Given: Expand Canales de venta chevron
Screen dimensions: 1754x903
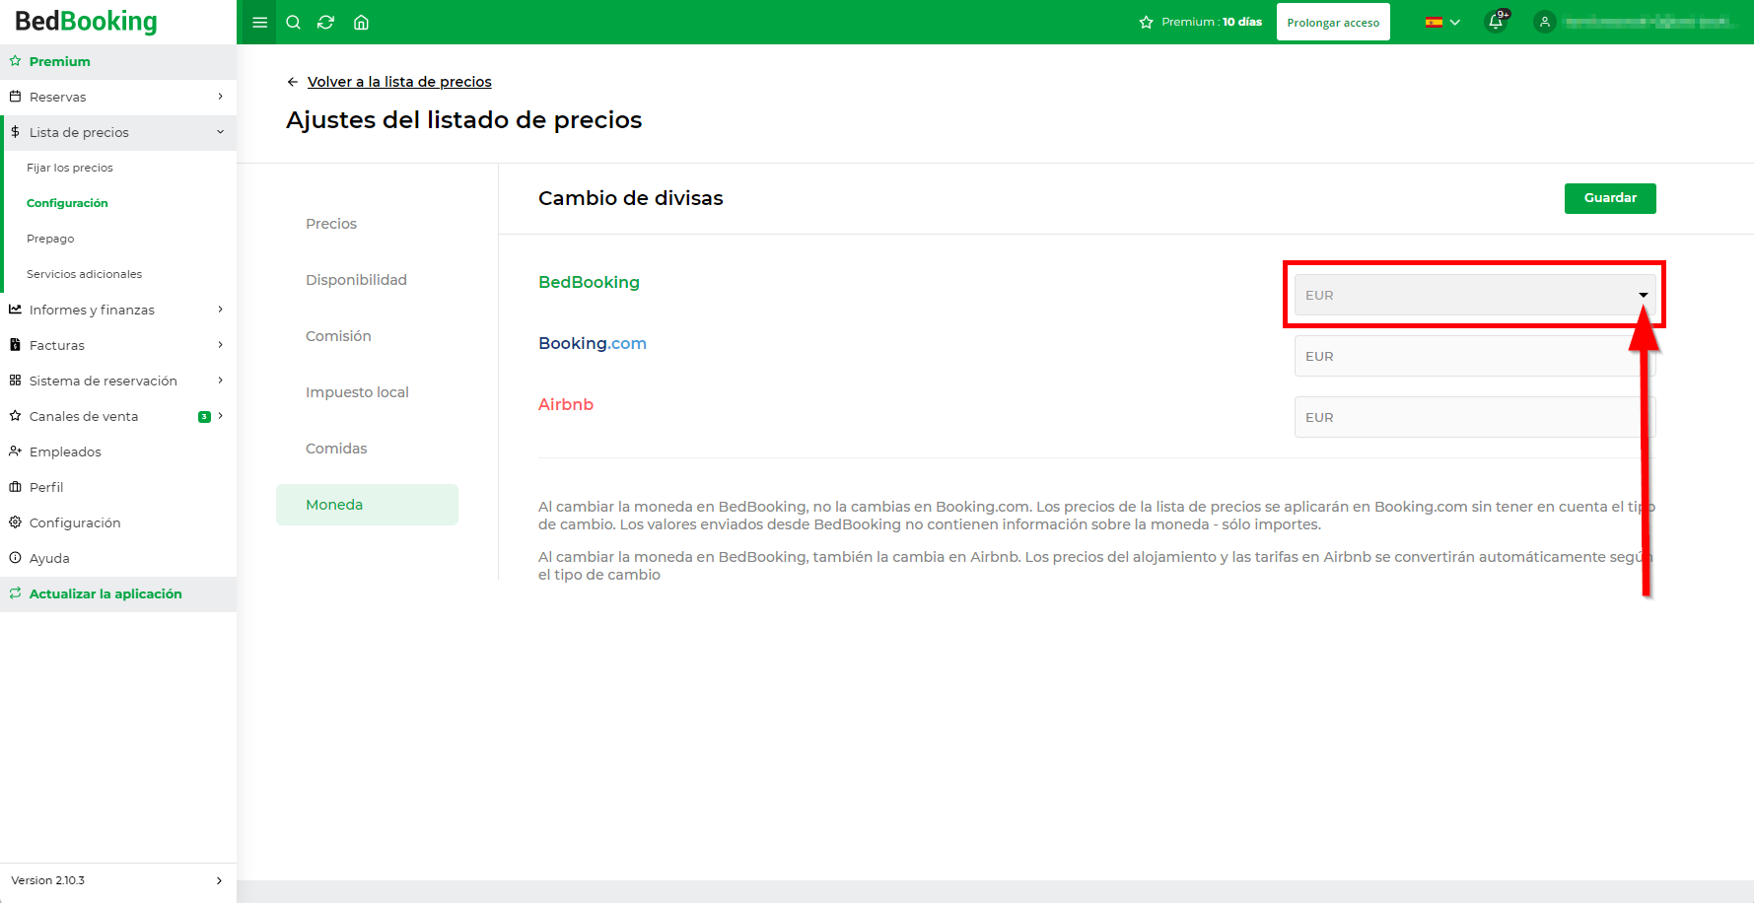Looking at the screenshot, I should pos(220,416).
